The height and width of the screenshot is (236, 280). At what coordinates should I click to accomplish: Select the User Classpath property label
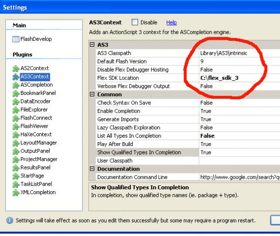click(115, 161)
